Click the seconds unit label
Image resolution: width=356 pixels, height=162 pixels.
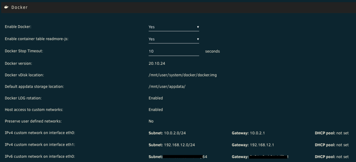click(213, 51)
